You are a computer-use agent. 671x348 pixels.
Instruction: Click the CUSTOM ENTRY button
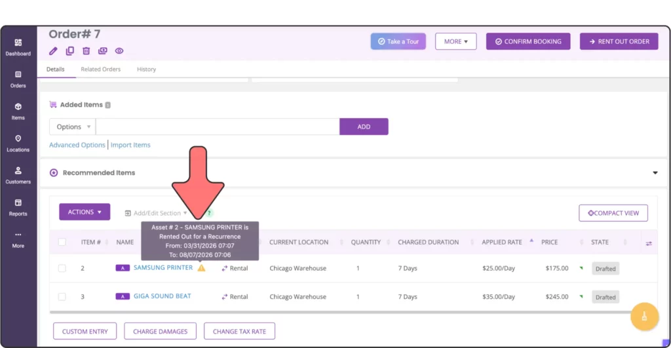coord(85,332)
